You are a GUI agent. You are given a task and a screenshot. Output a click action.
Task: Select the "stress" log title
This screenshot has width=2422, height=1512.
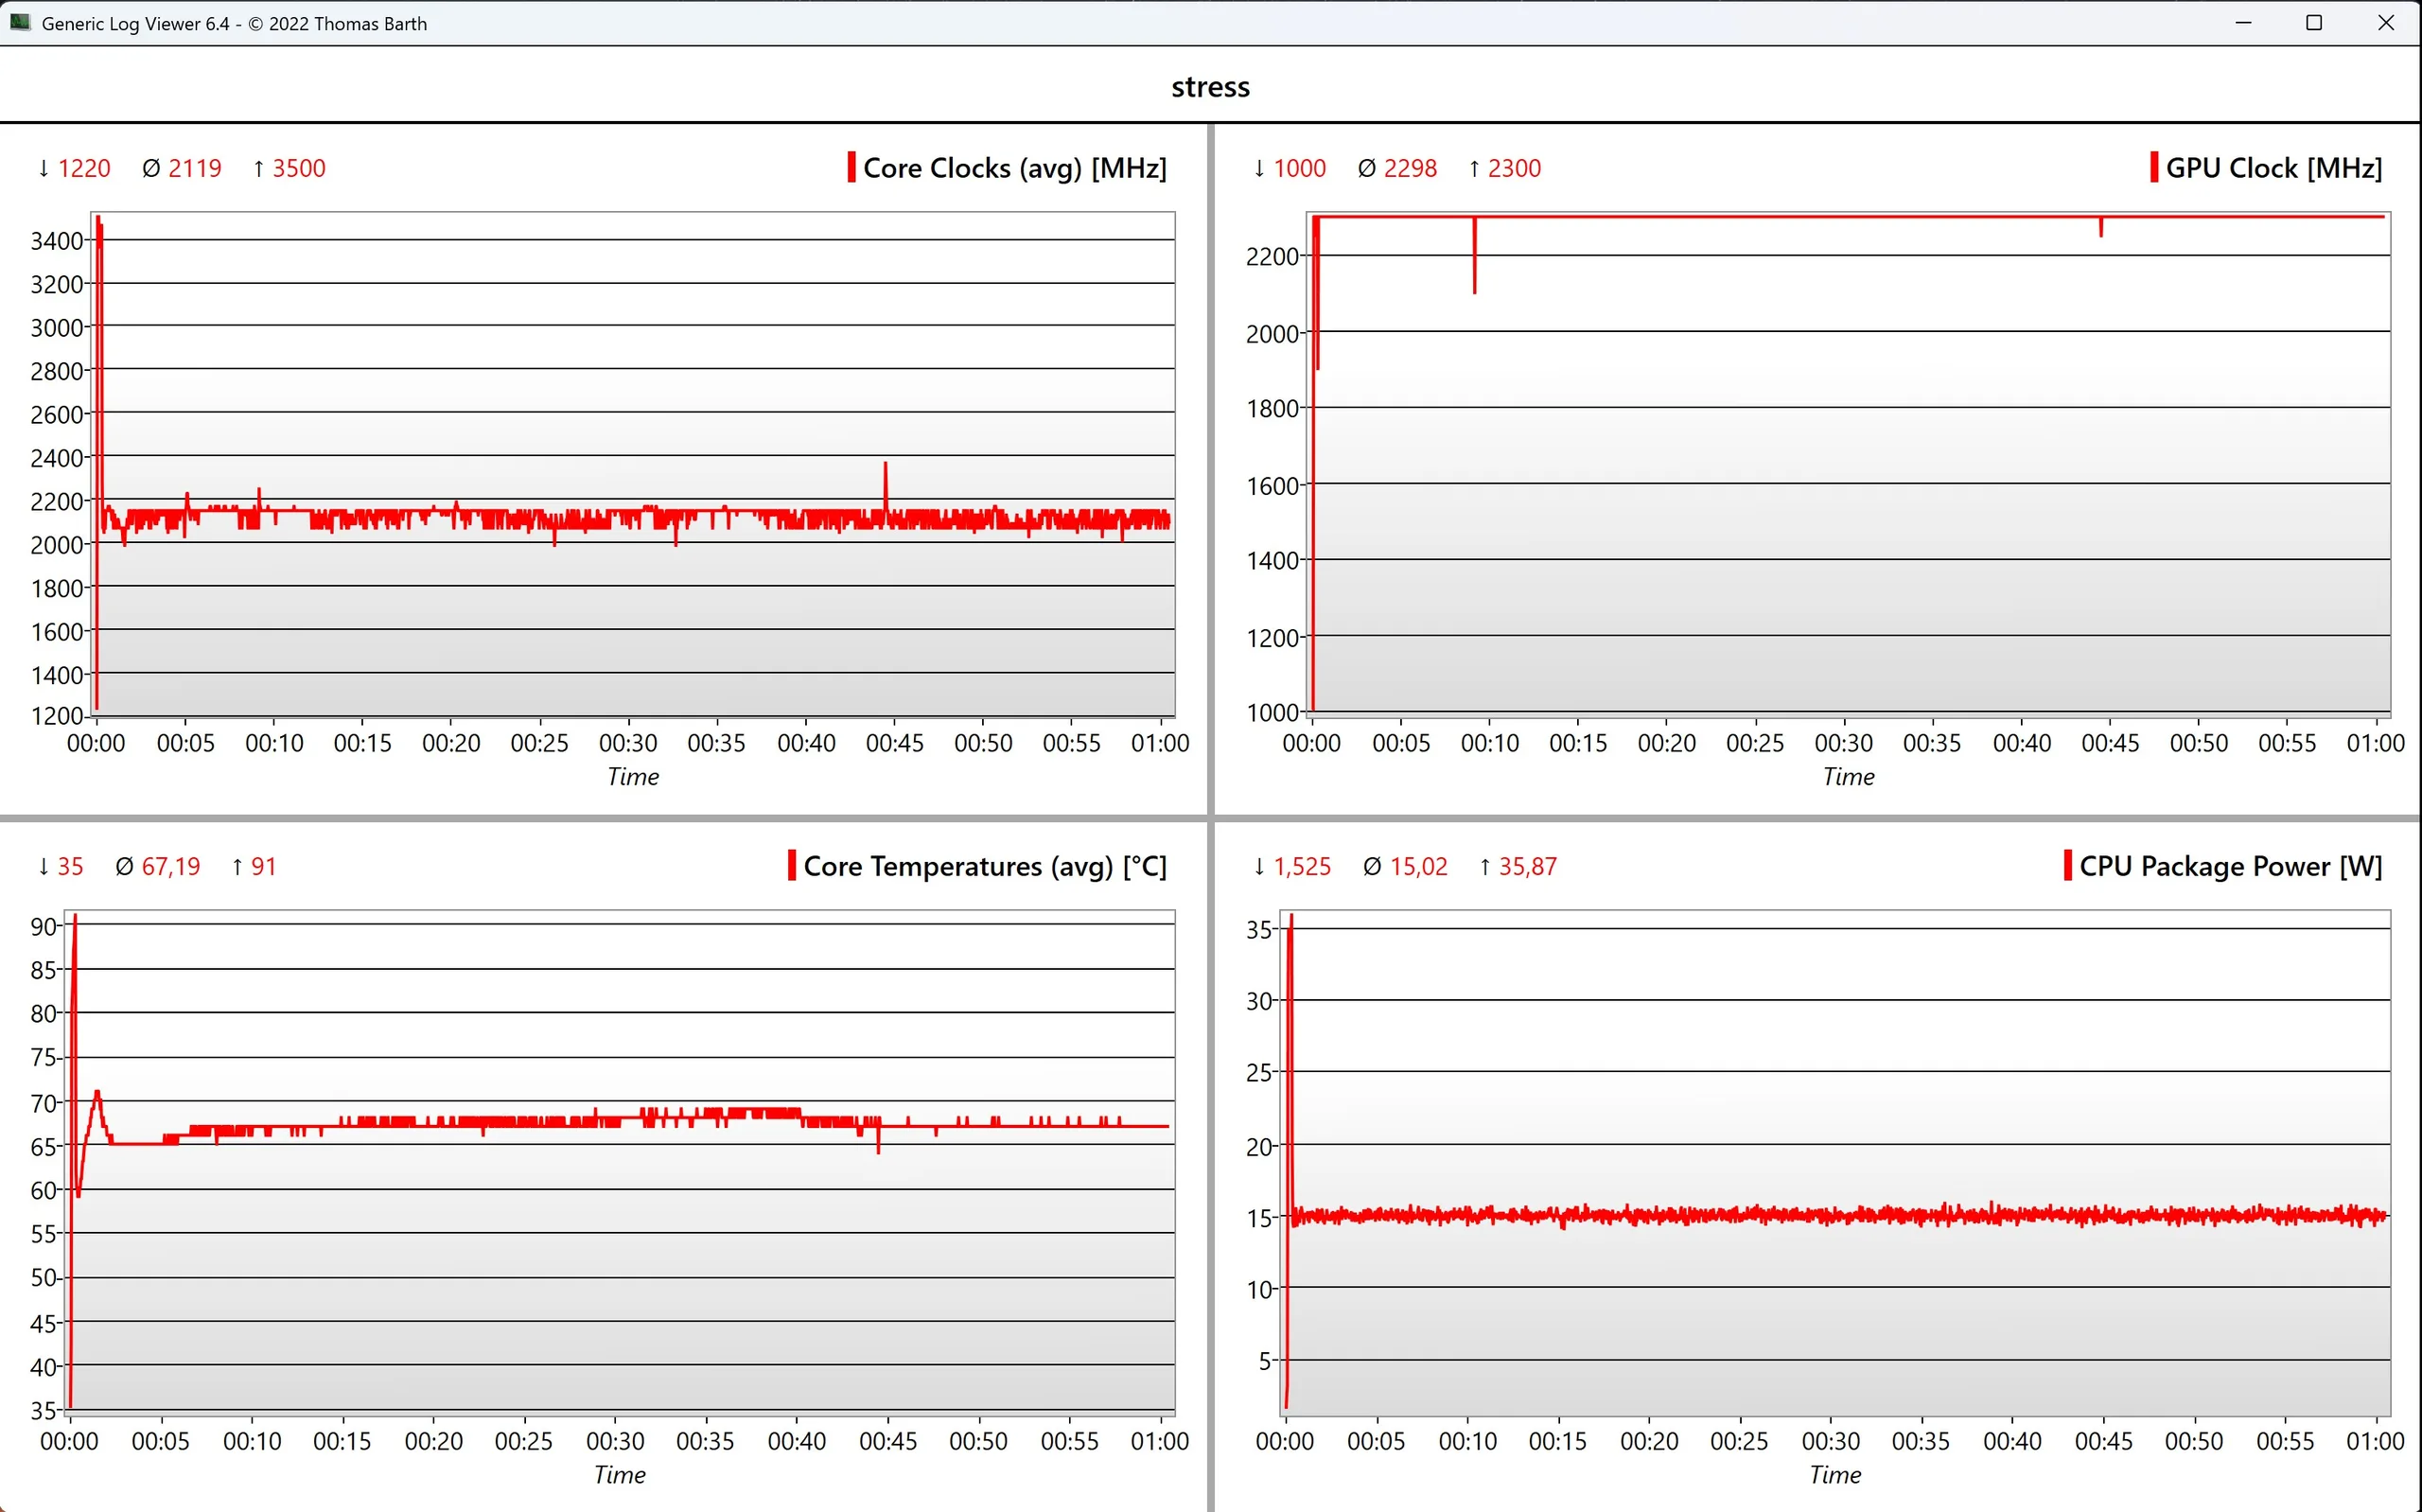pyautogui.click(x=1210, y=87)
